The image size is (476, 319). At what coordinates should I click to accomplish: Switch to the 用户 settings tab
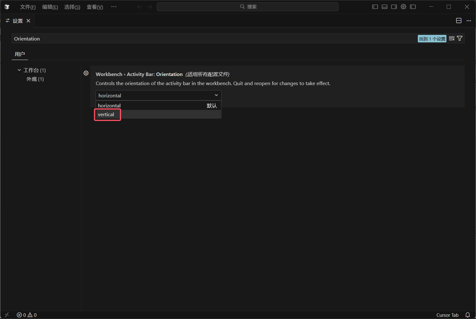click(x=20, y=54)
